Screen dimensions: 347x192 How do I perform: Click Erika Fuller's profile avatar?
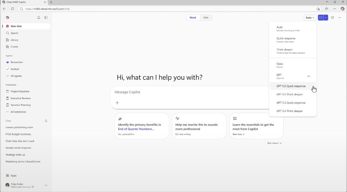click(x=7, y=185)
